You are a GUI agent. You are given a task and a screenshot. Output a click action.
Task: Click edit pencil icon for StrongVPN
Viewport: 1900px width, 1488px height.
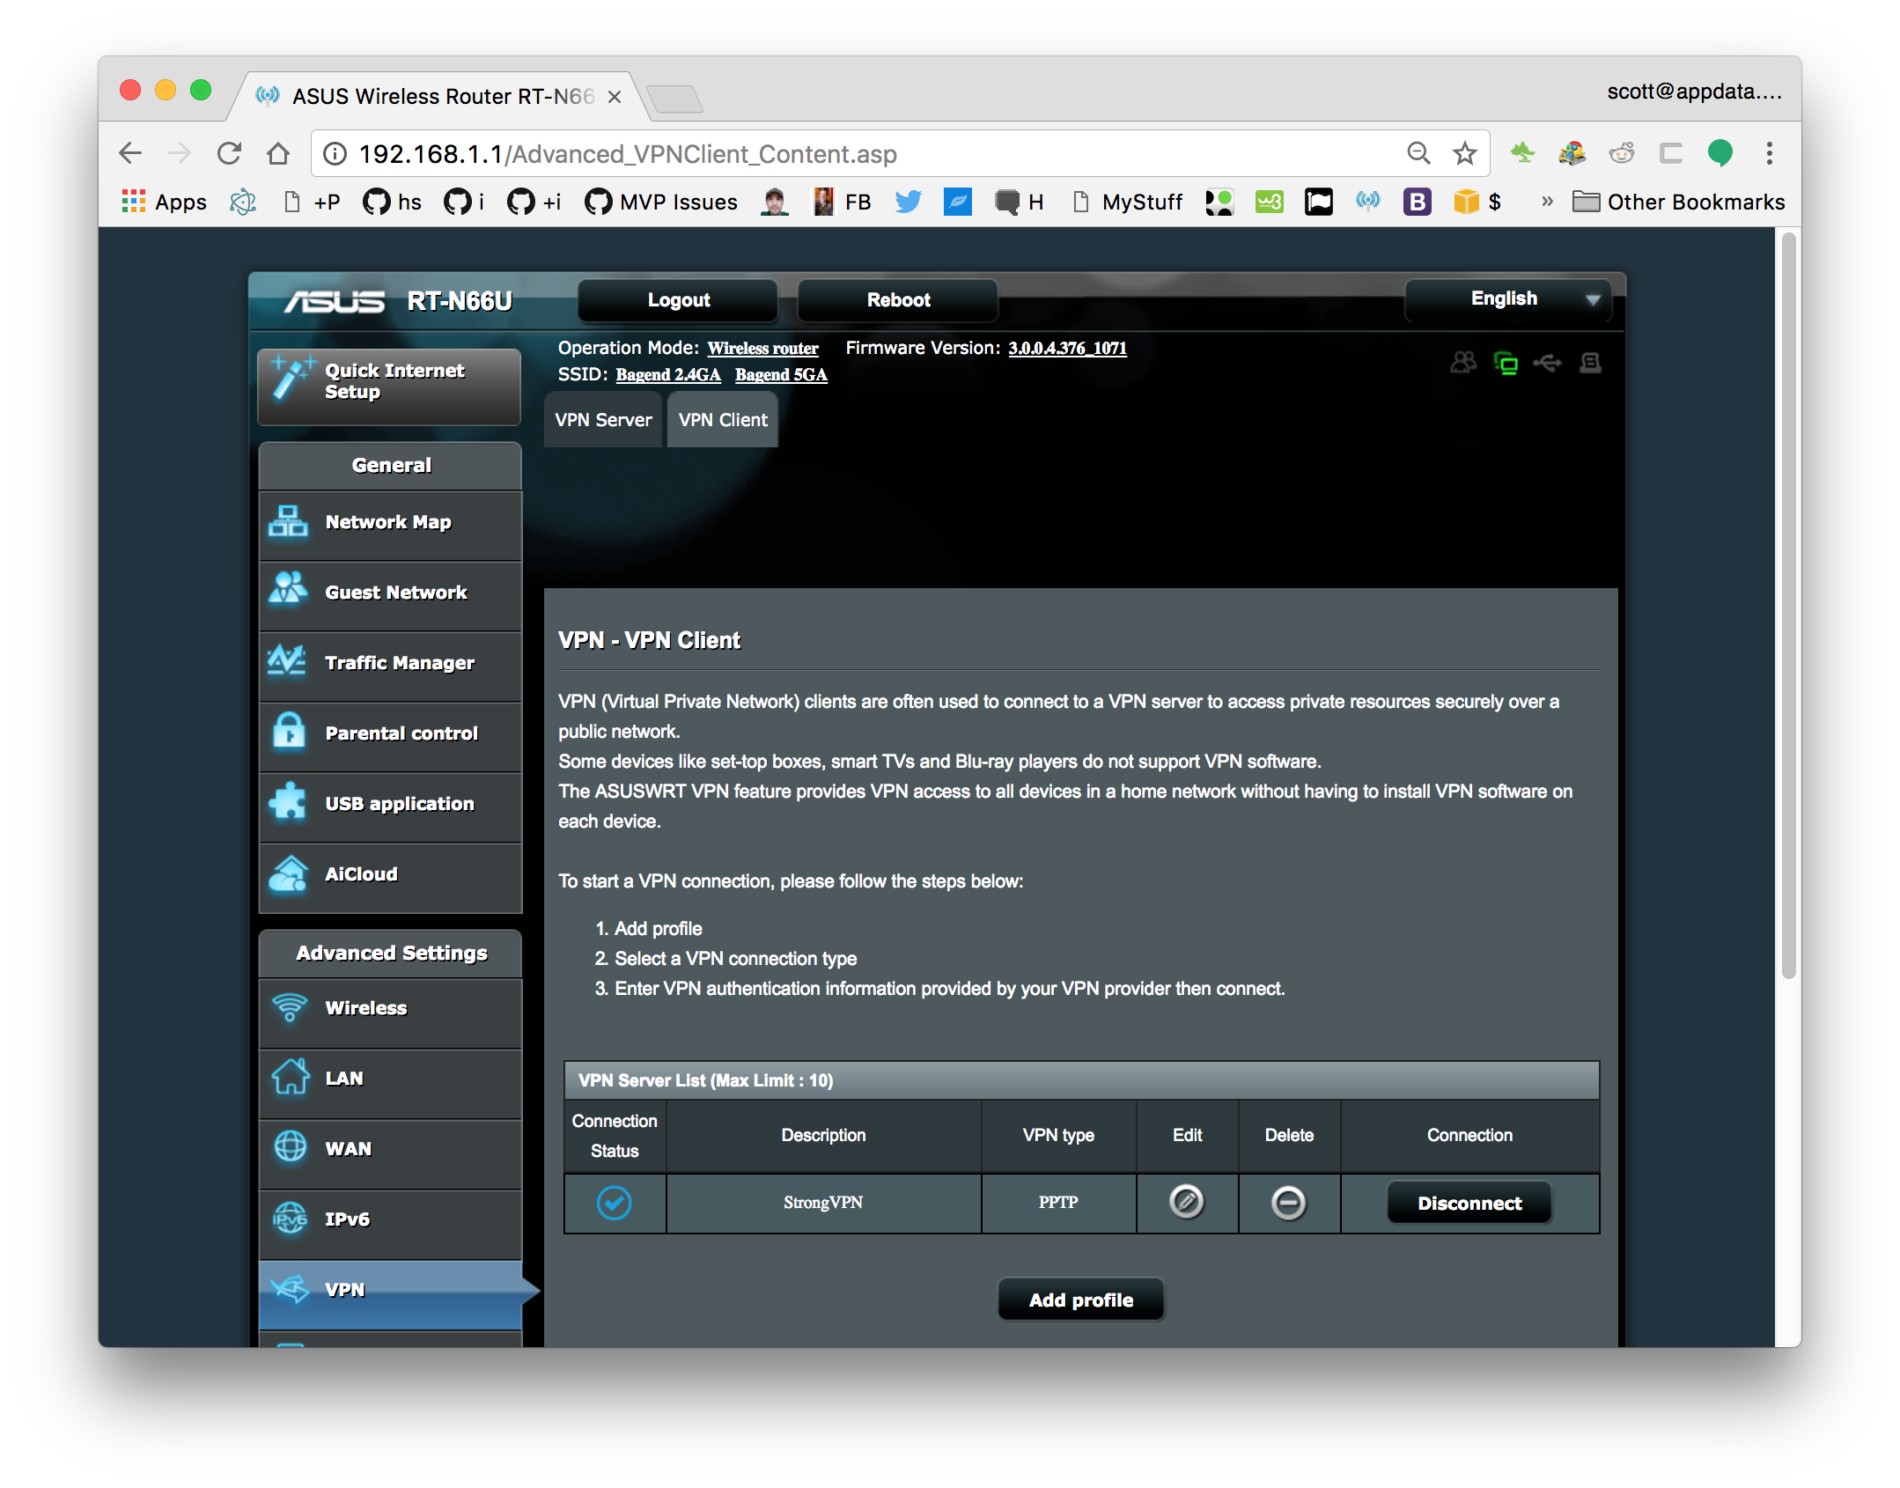tap(1186, 1202)
